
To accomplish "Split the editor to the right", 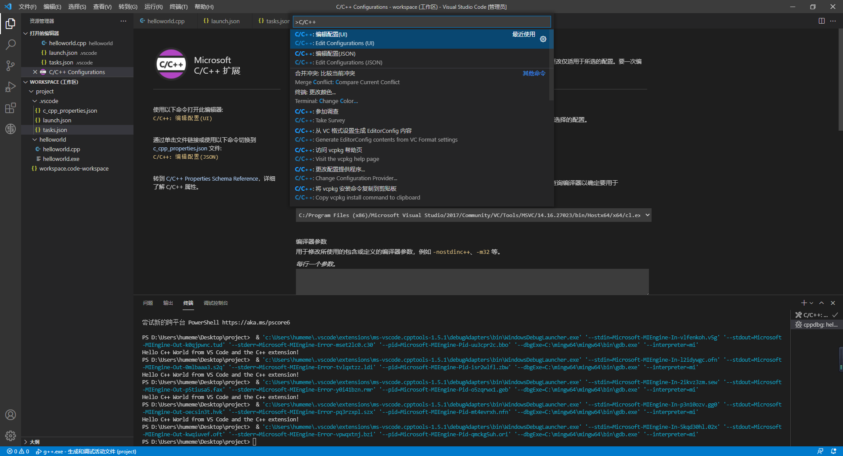I will pyautogui.click(x=821, y=21).
